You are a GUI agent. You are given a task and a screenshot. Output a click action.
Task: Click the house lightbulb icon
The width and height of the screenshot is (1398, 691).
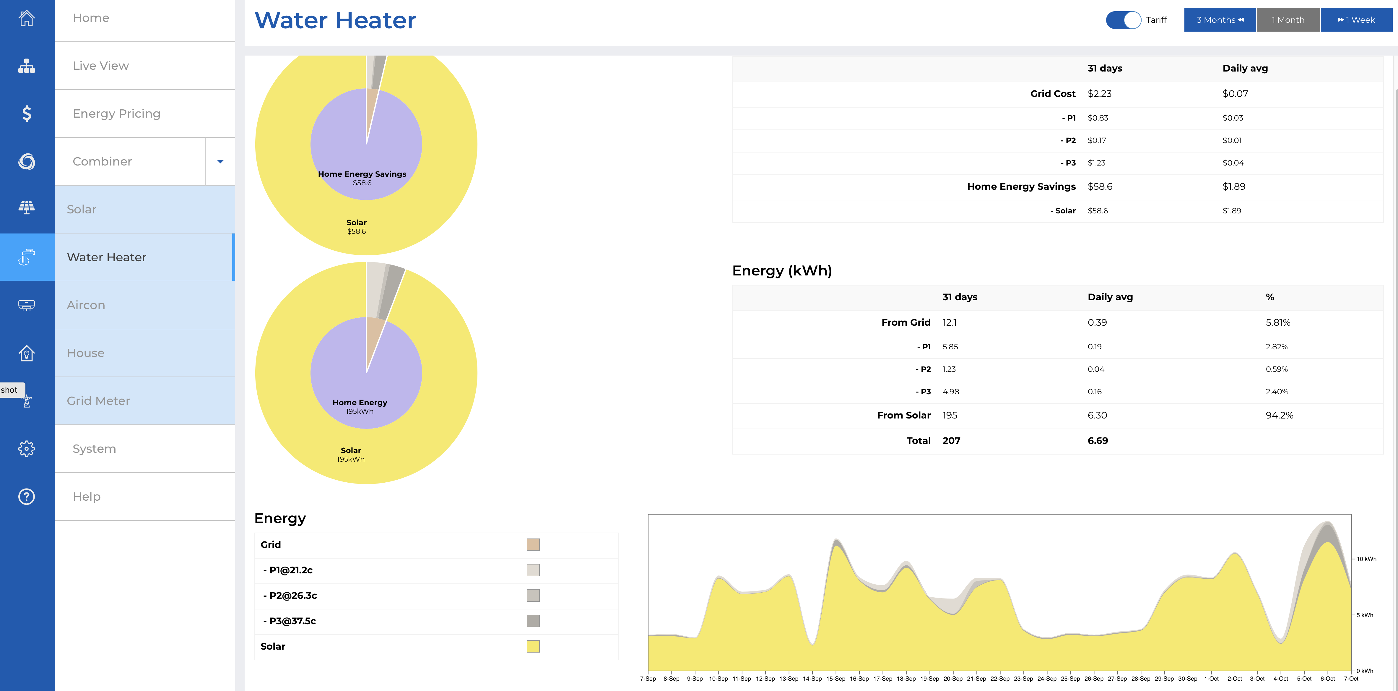pos(27,353)
